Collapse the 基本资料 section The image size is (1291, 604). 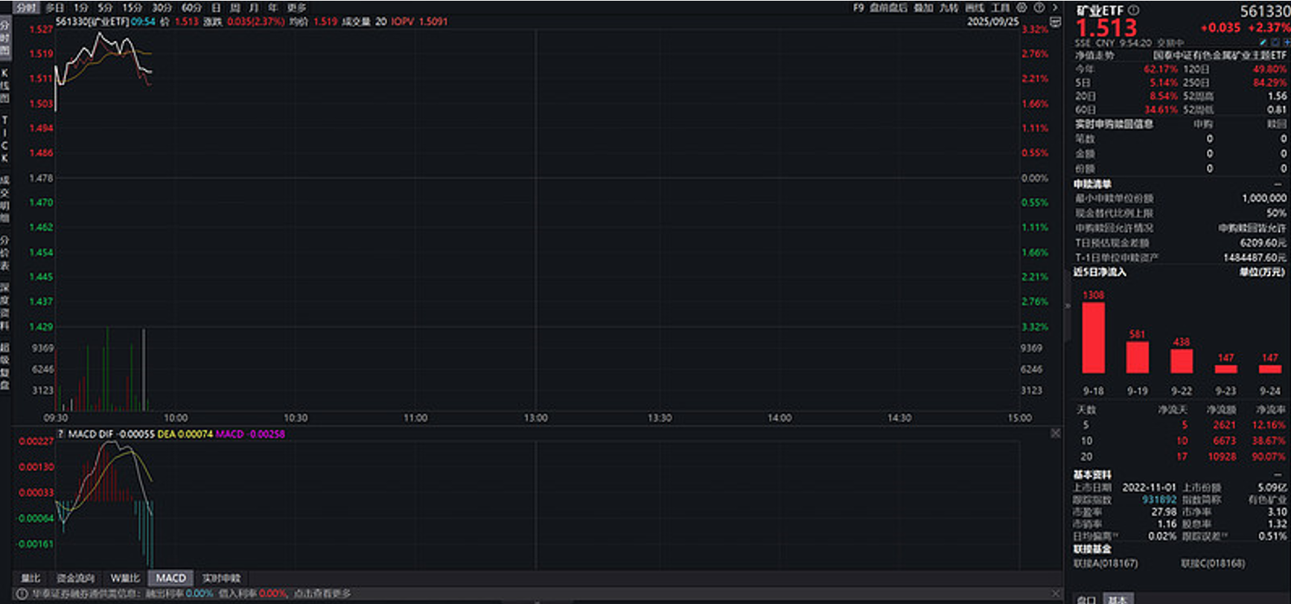point(1278,475)
